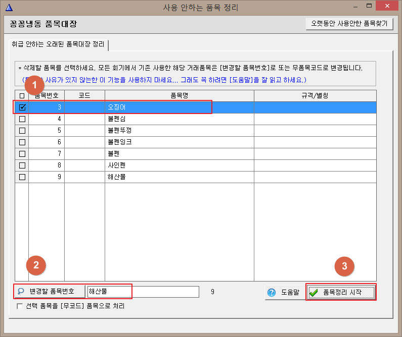Click item number 5 cell
Viewport: 402px width, 337px height.
47,130
